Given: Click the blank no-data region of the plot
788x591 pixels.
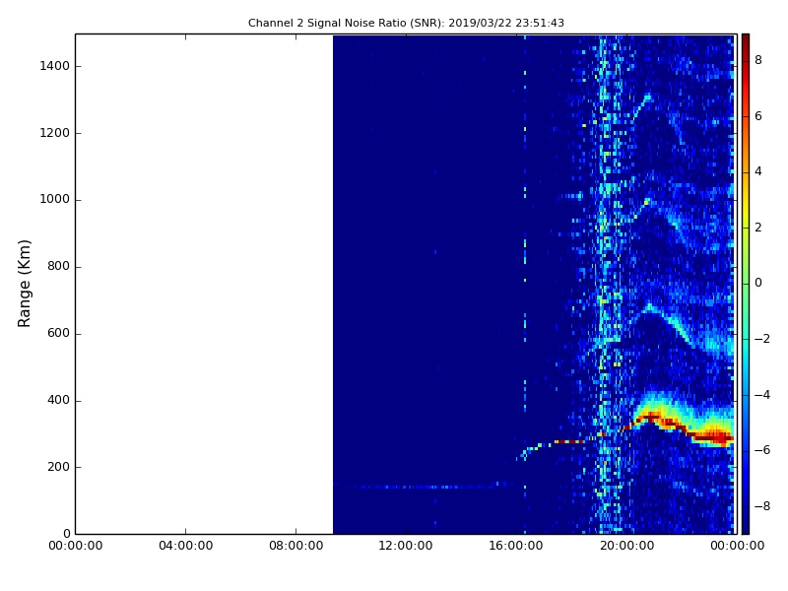Looking at the screenshot, I should [204, 284].
